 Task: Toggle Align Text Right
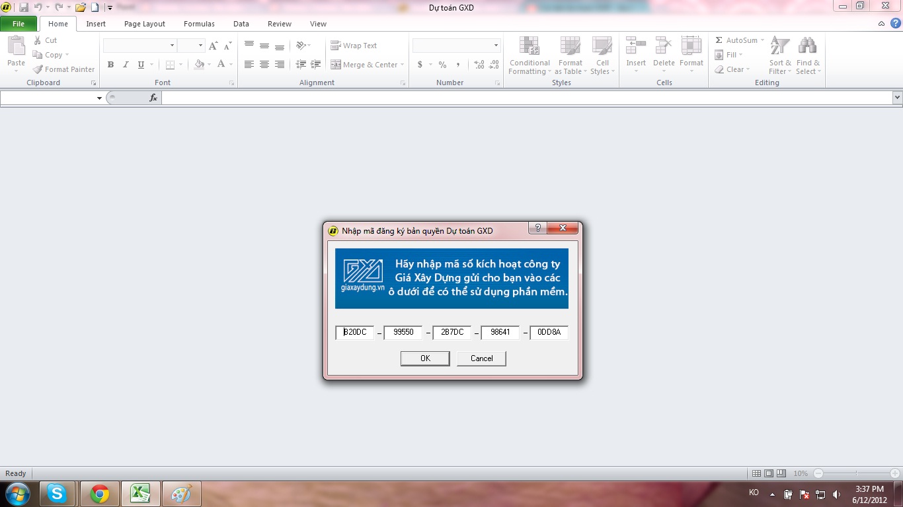pyautogui.click(x=280, y=65)
